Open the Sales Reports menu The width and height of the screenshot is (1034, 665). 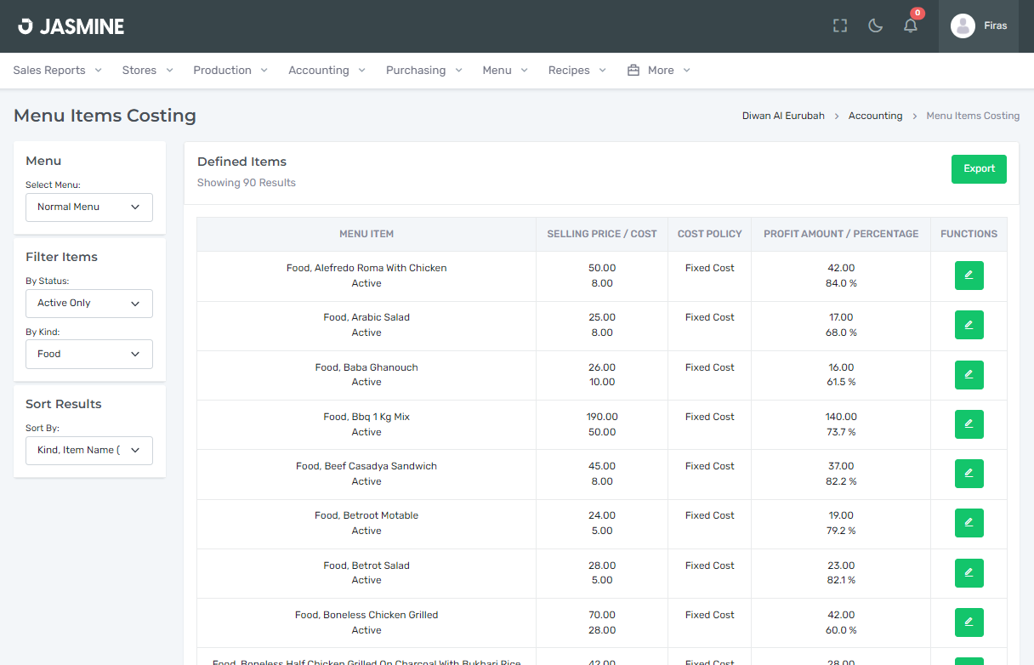point(57,71)
